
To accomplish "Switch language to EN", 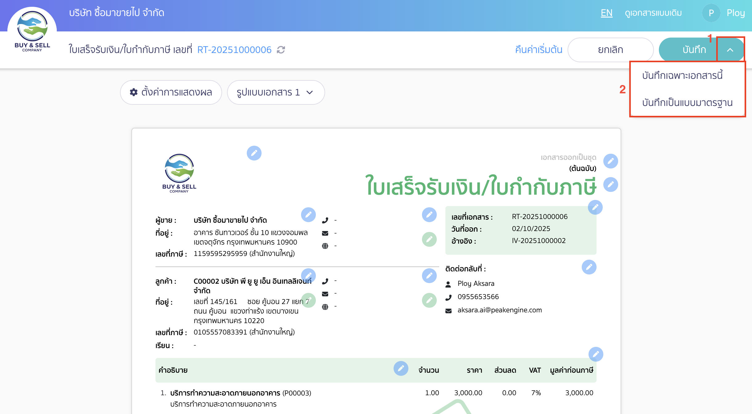I will click(606, 13).
